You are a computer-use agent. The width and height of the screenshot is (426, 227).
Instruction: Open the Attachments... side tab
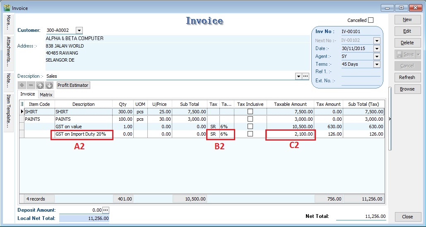[x=9, y=53]
